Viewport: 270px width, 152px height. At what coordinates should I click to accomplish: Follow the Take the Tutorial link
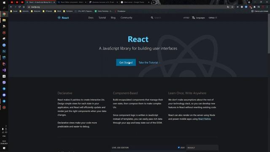tap(149, 62)
